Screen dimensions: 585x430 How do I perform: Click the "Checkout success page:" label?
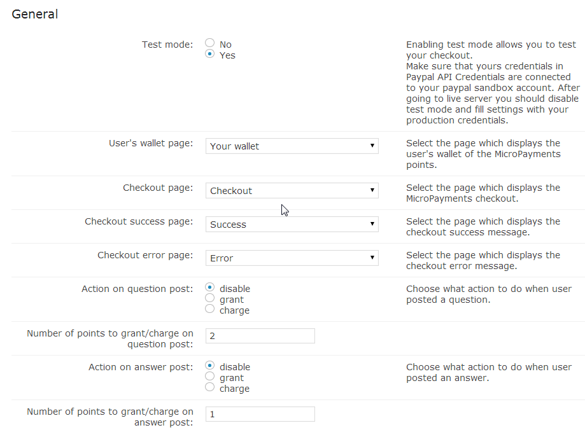click(139, 221)
